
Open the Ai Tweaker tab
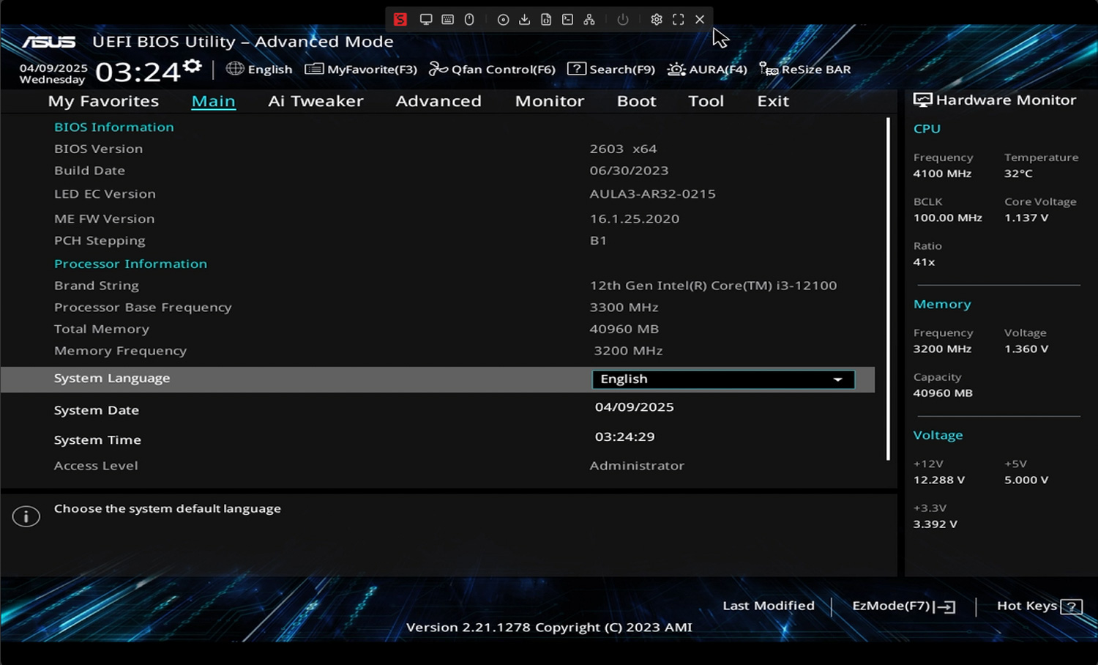315,101
